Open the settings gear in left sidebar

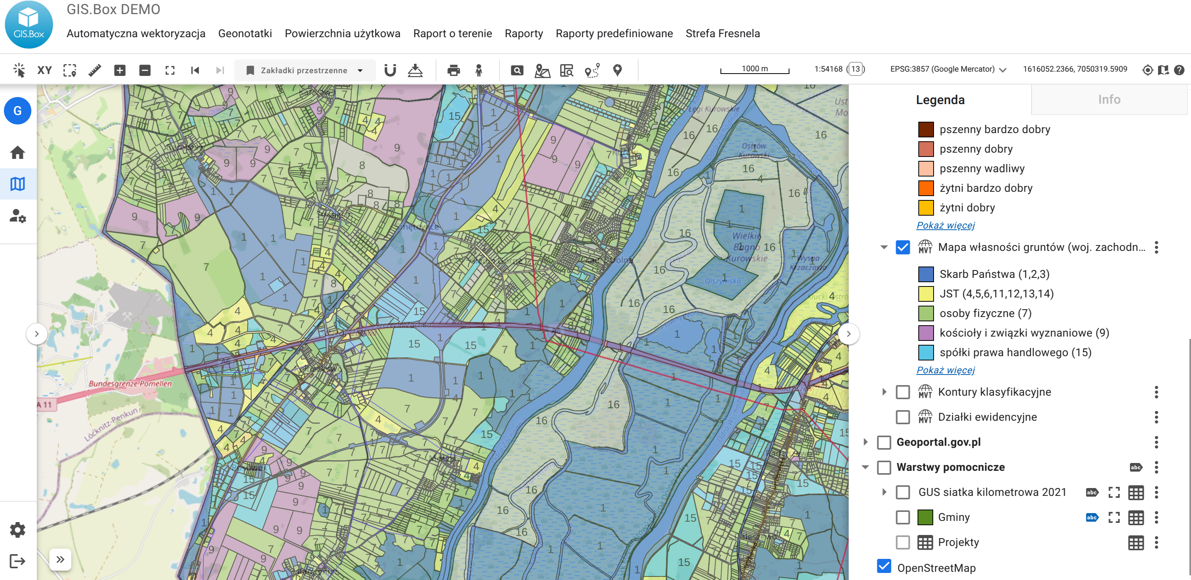[x=18, y=530]
